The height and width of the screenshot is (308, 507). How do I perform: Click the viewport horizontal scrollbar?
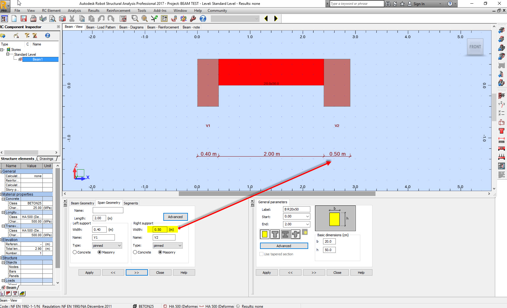coord(277,194)
